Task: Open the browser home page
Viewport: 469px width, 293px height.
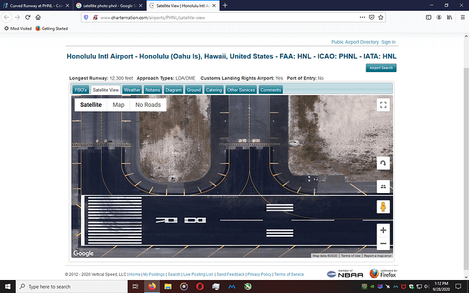Action: pyautogui.click(x=38, y=18)
